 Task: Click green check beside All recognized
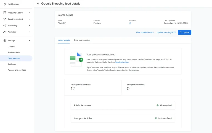tap(158, 105)
